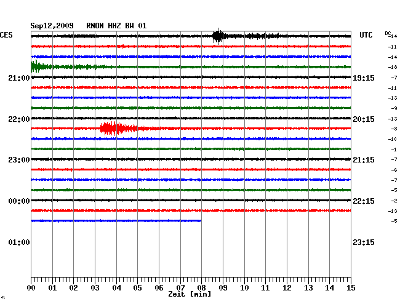The width and height of the screenshot is (400, 304).
Task: Click minute tick label 06 on time axis
Action: click(159, 288)
